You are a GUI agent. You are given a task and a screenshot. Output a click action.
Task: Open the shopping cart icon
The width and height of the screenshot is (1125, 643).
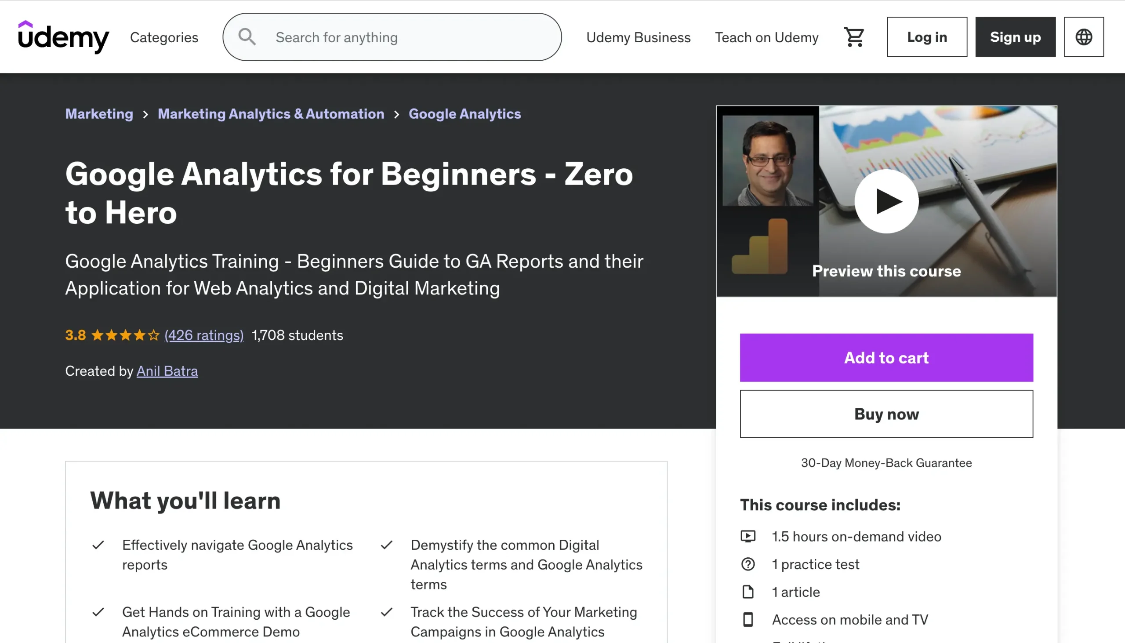pos(854,37)
